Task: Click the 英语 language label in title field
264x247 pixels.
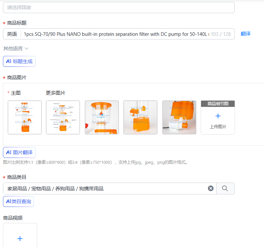Action: tap(12, 34)
